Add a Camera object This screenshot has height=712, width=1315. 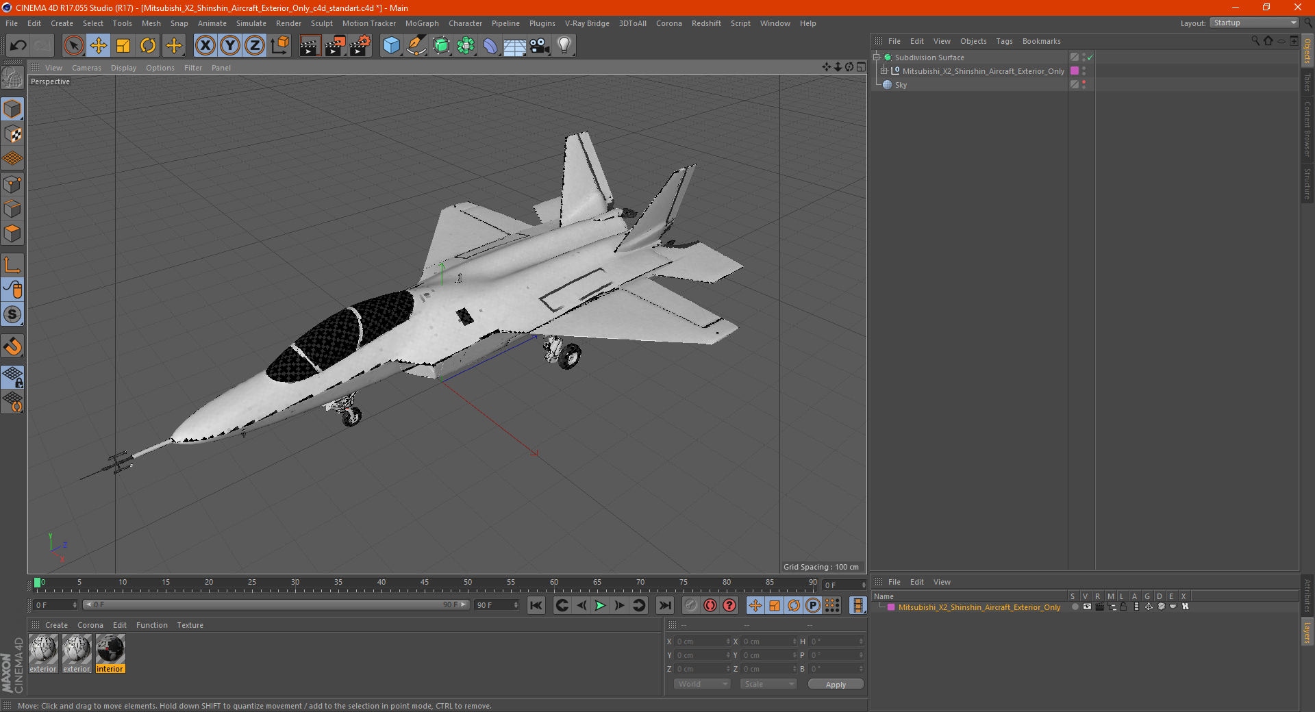coord(540,46)
